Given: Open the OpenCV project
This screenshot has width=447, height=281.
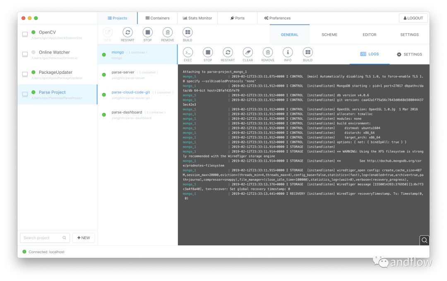Looking at the screenshot, I should tap(57, 34).
